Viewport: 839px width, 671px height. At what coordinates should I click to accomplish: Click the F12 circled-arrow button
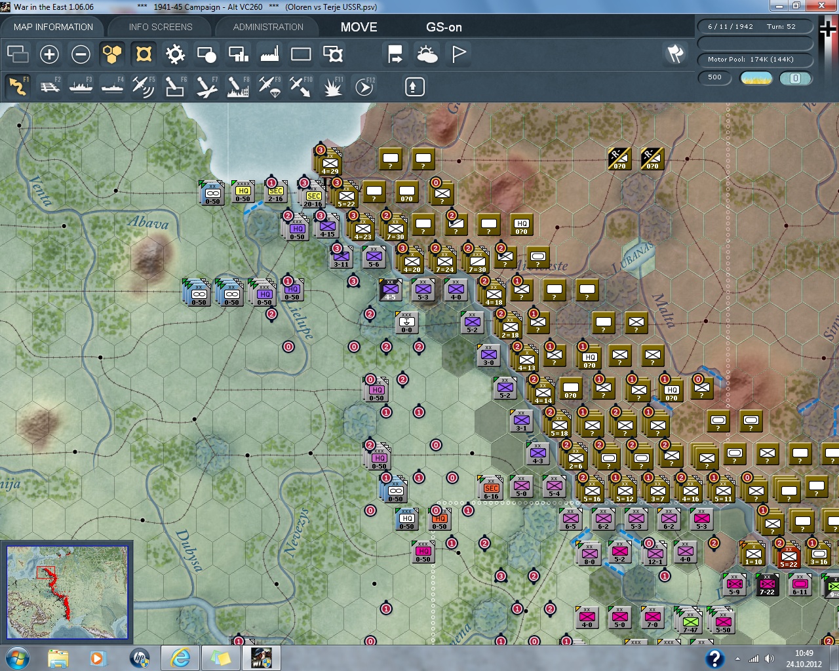coord(364,86)
